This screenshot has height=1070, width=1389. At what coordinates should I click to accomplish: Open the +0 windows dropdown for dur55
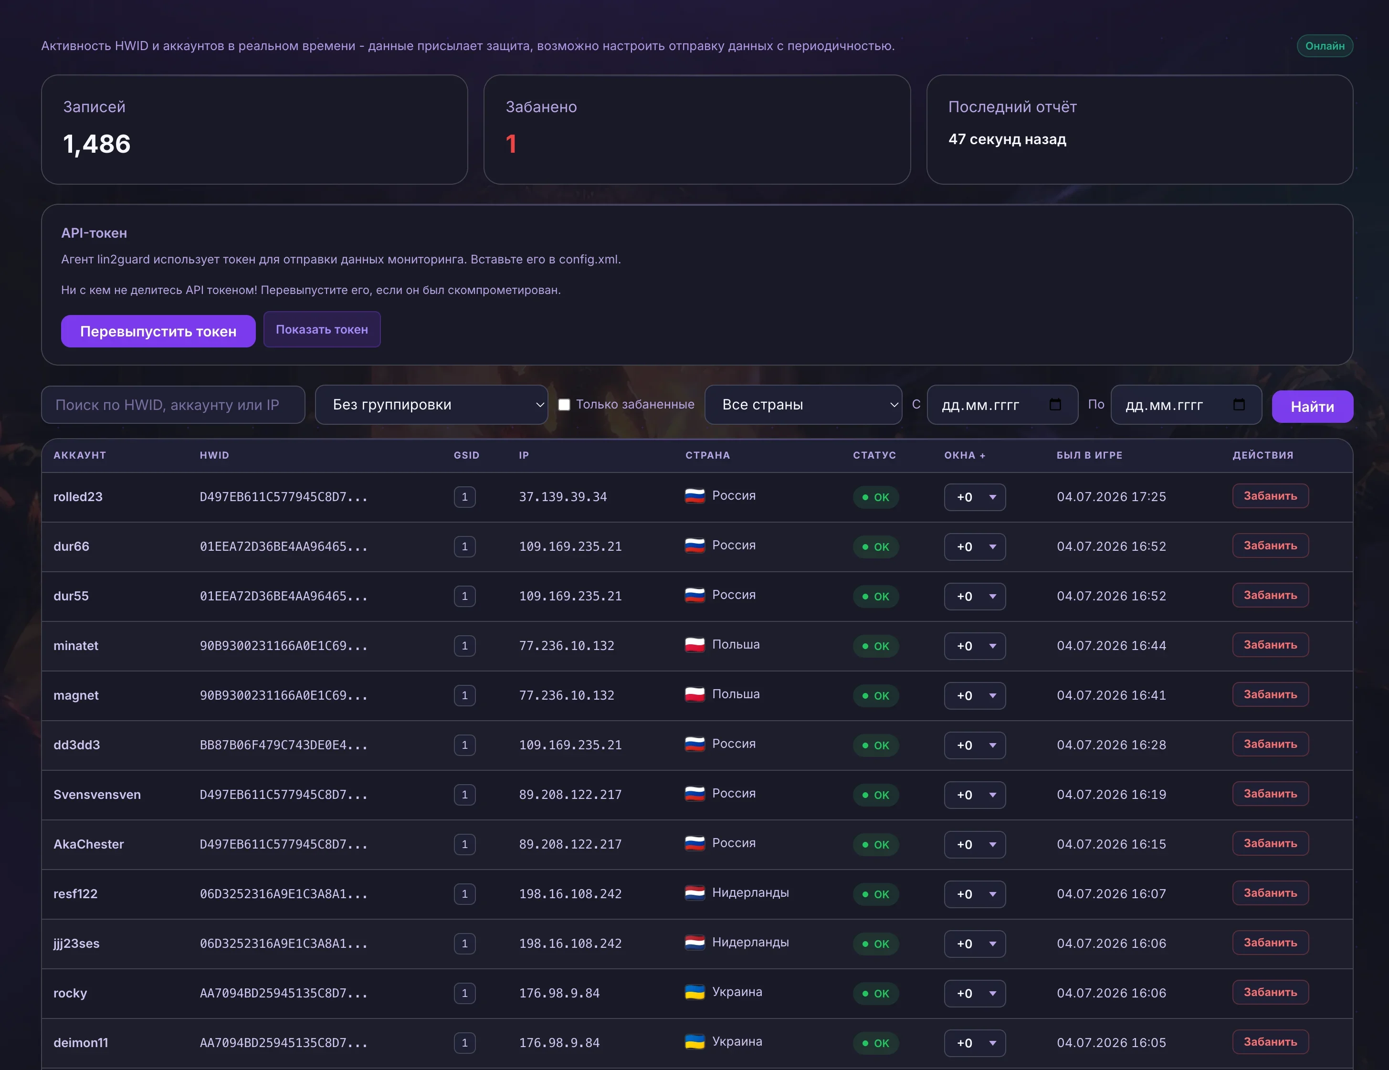974,597
